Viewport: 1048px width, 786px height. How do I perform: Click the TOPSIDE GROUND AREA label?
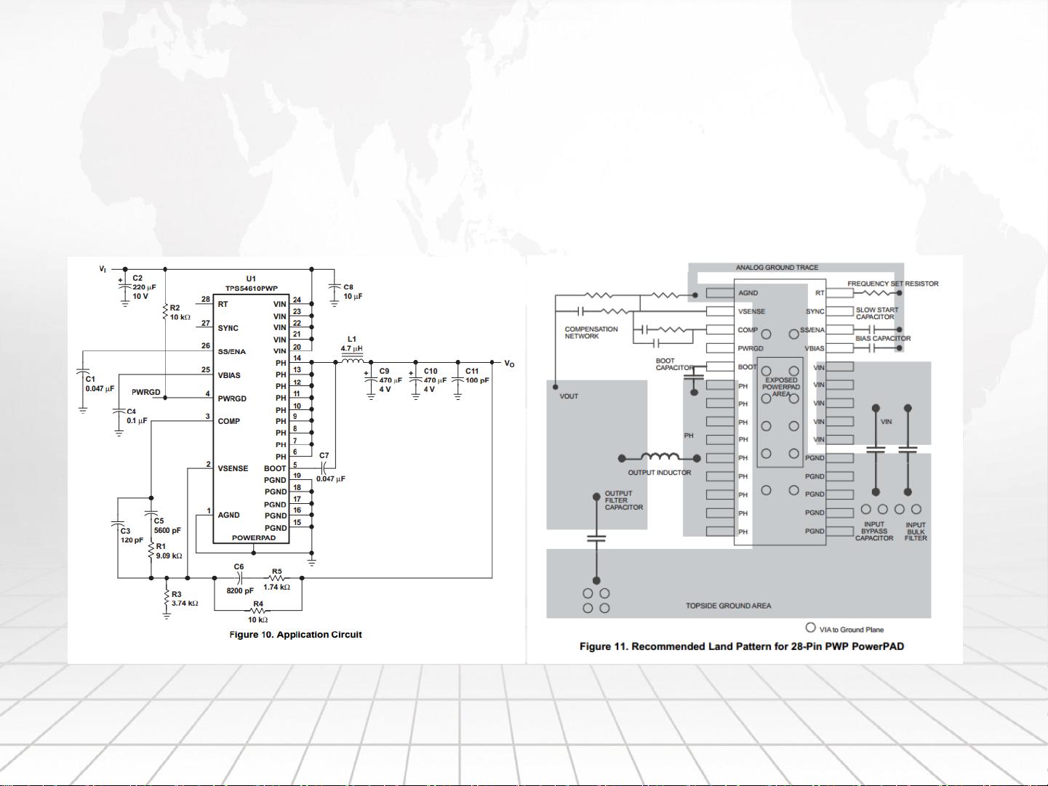(728, 606)
